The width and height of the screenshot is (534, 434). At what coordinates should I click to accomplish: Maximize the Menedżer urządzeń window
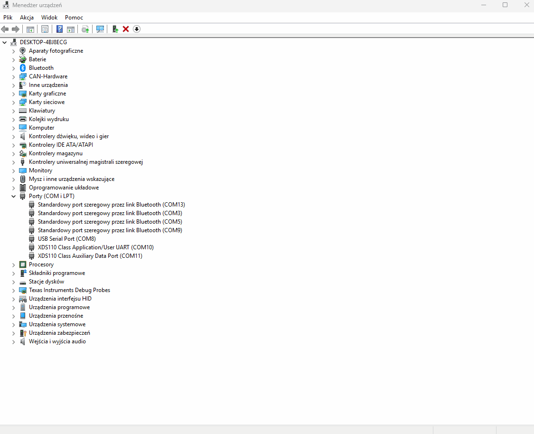tap(505, 5)
